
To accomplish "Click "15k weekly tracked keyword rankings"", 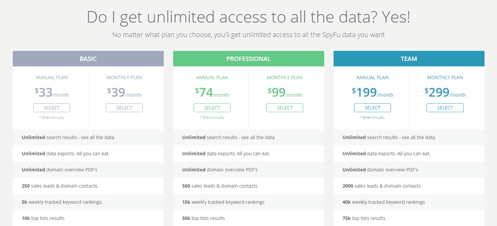I will (x=223, y=202).
